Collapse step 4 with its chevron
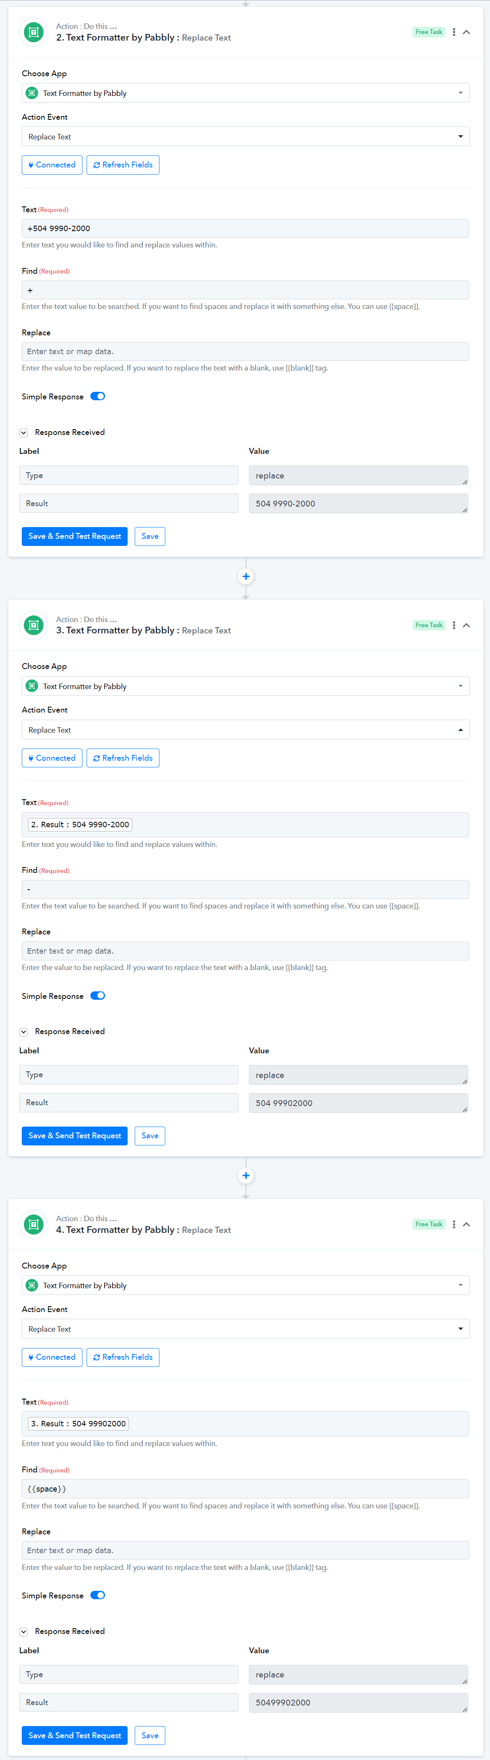This screenshot has width=490, height=1760. coord(467,1225)
